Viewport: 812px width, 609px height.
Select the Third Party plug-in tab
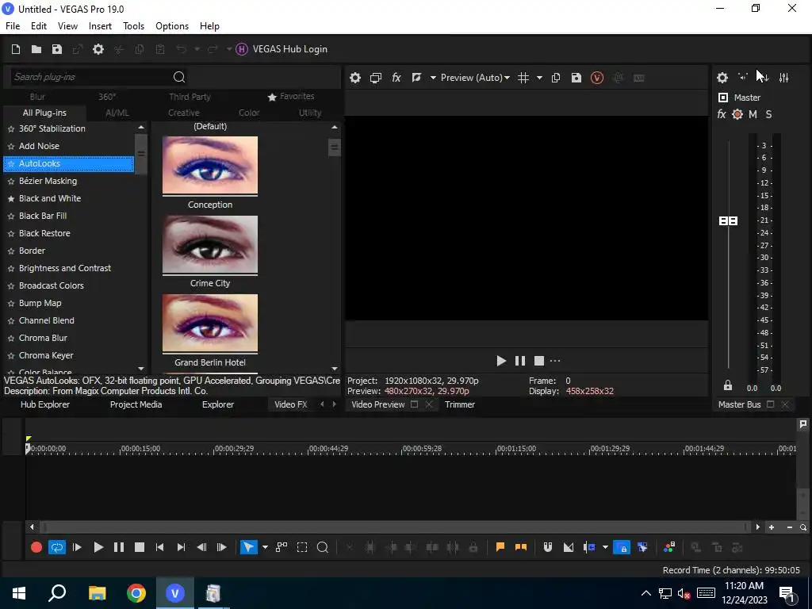click(x=190, y=97)
